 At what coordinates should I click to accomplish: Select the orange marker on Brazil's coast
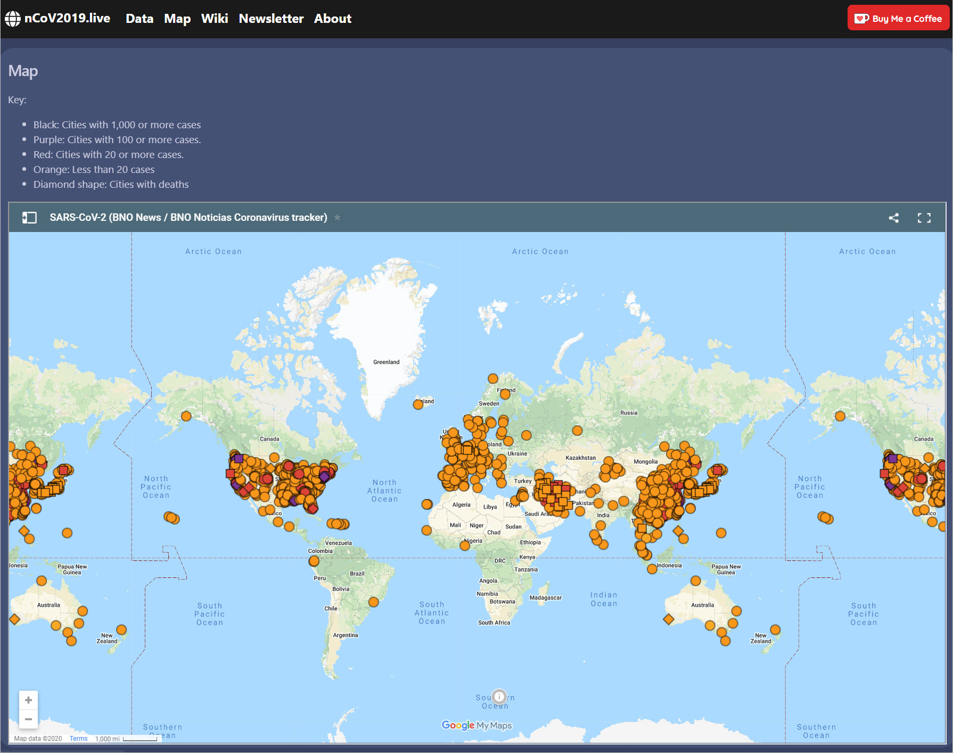(x=373, y=602)
